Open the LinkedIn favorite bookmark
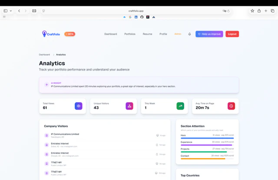The image size is (278, 180). coord(136,17)
